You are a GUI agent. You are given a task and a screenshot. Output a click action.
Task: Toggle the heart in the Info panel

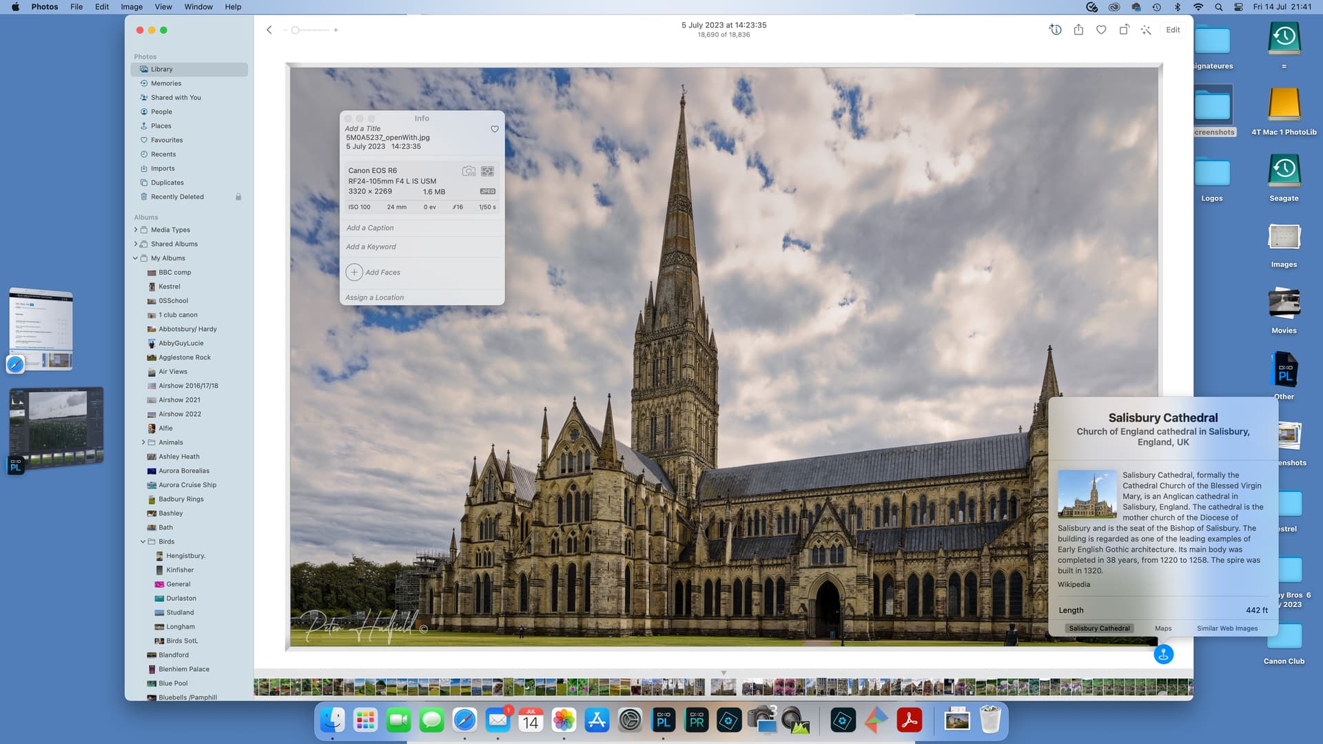click(494, 129)
